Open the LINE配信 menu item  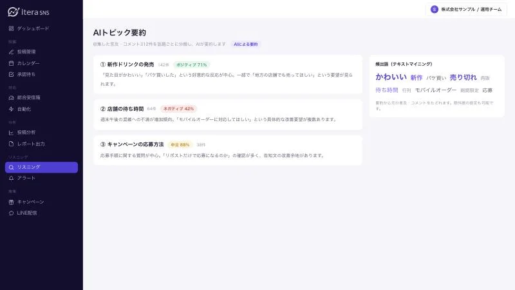tap(41, 213)
